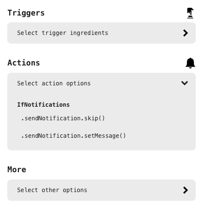This screenshot has width=205, height=211.
Task: Open the "Select trigger ingredients" row
Action: [x=102, y=33]
